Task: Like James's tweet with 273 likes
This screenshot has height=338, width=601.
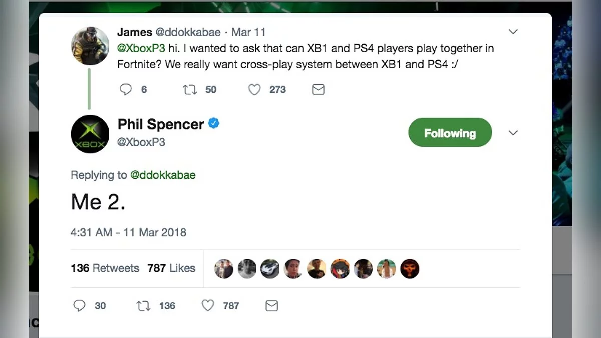Action: click(255, 90)
